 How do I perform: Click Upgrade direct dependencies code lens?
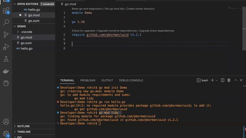click(x=156, y=31)
